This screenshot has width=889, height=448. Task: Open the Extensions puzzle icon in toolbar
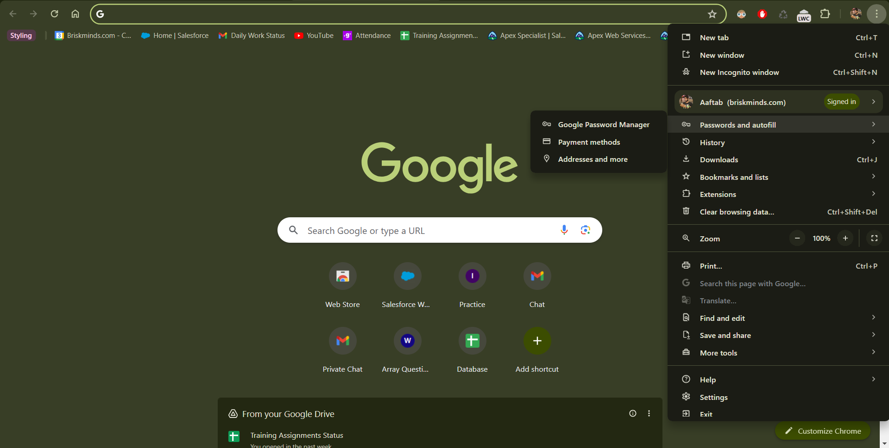825,14
